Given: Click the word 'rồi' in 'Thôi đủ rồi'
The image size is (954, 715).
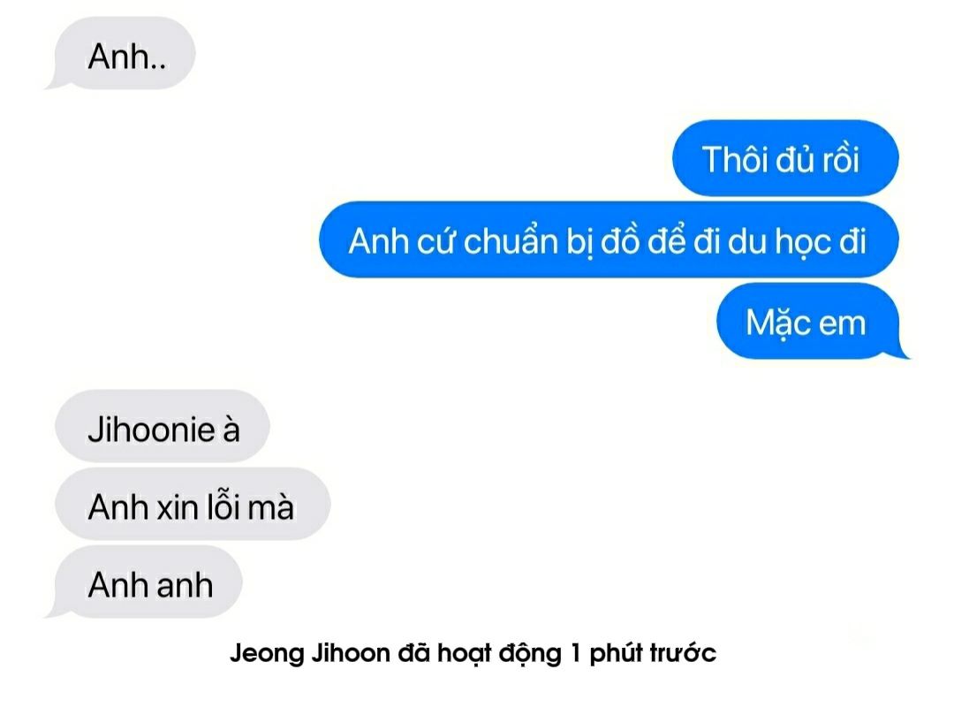Looking at the screenshot, I should click(840, 159).
